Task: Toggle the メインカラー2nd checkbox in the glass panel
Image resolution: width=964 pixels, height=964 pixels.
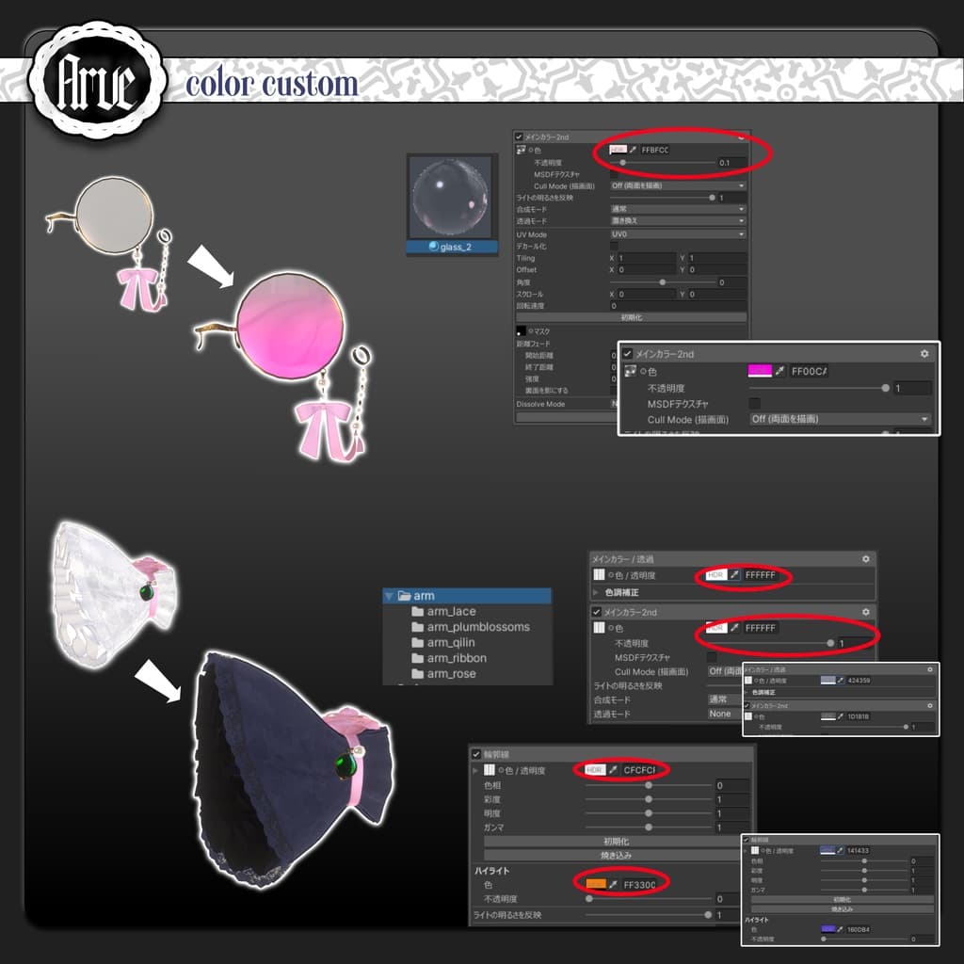Action: point(519,137)
